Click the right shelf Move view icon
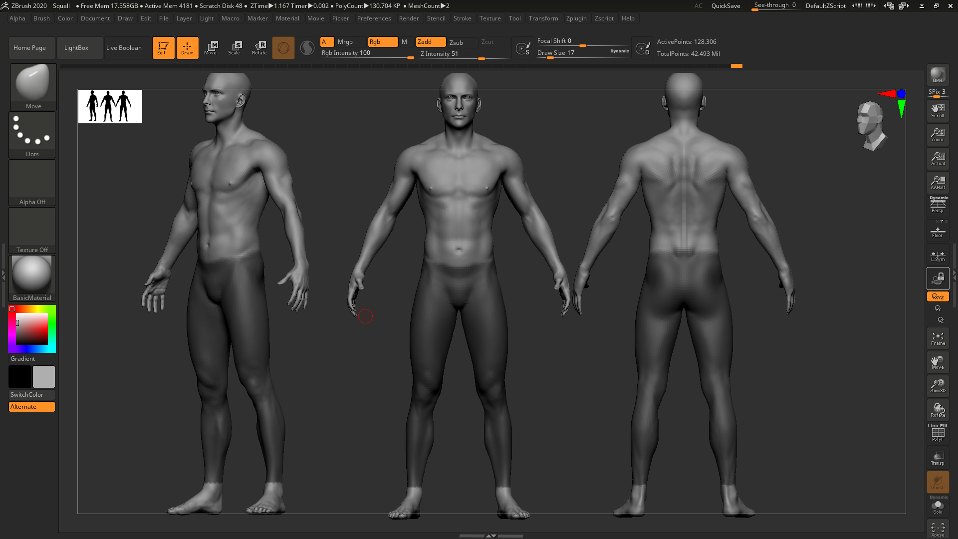958x539 pixels. point(938,362)
